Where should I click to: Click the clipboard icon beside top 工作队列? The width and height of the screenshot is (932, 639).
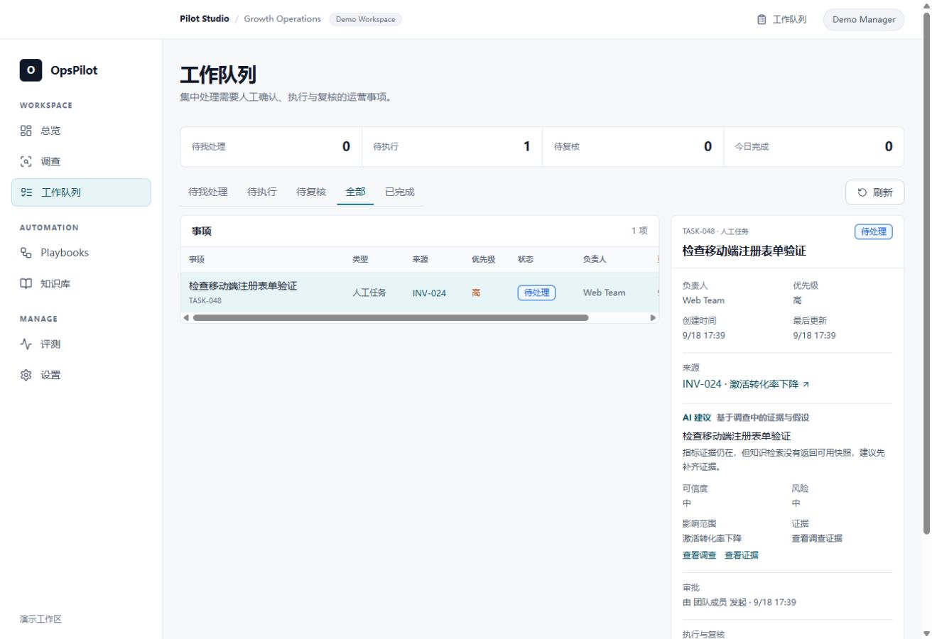click(x=762, y=19)
